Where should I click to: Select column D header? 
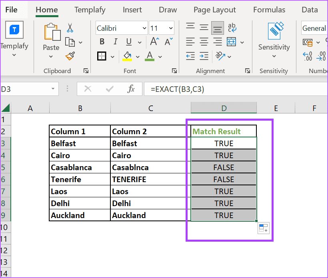(224, 108)
